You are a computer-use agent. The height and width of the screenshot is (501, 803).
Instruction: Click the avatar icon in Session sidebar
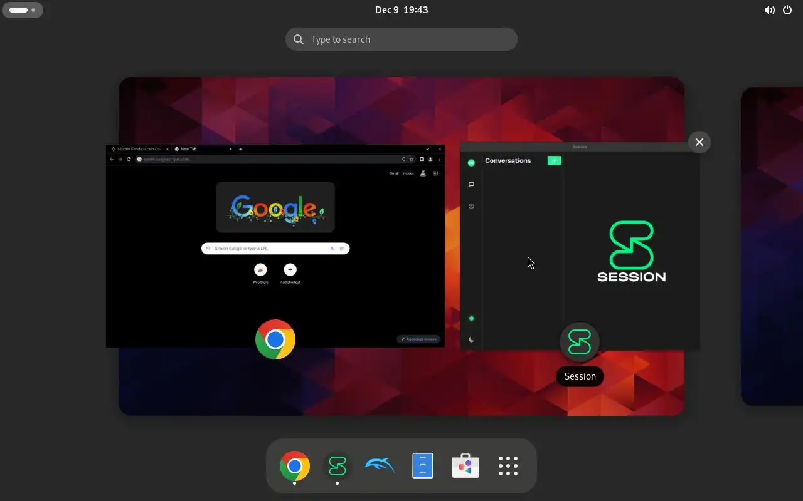point(471,163)
